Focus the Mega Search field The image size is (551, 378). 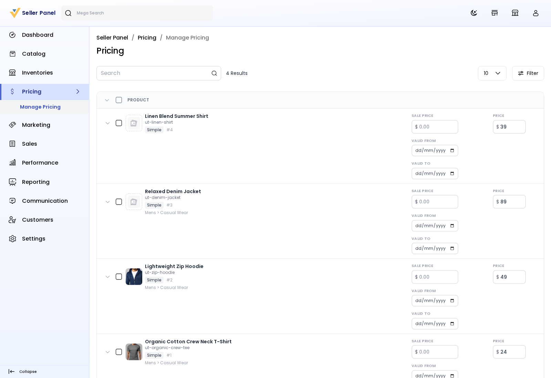coord(137,13)
